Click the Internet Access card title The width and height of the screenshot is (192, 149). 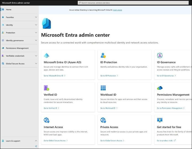[x=53, y=127]
